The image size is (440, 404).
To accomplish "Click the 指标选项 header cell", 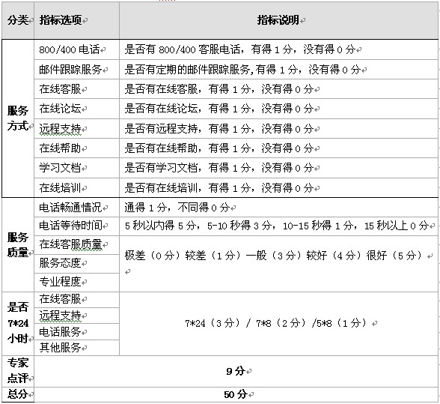I will [76, 20].
